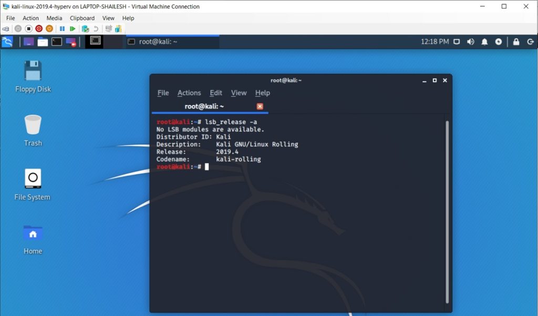Screen dimensions: 538x316
Task: Open the terminal's Actions menu
Action: (189, 93)
